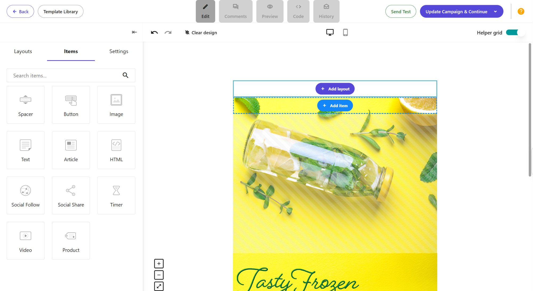Screen dimensions: 533x291
Task: Go Back to previous page
Action: coord(20,11)
